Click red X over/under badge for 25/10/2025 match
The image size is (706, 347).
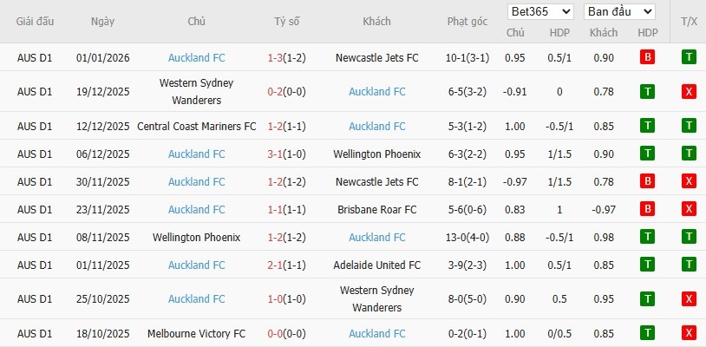[689, 298]
